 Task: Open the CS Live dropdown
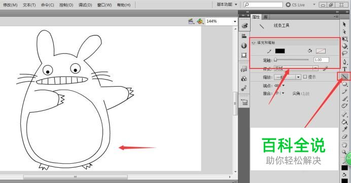pyautogui.click(x=314, y=5)
